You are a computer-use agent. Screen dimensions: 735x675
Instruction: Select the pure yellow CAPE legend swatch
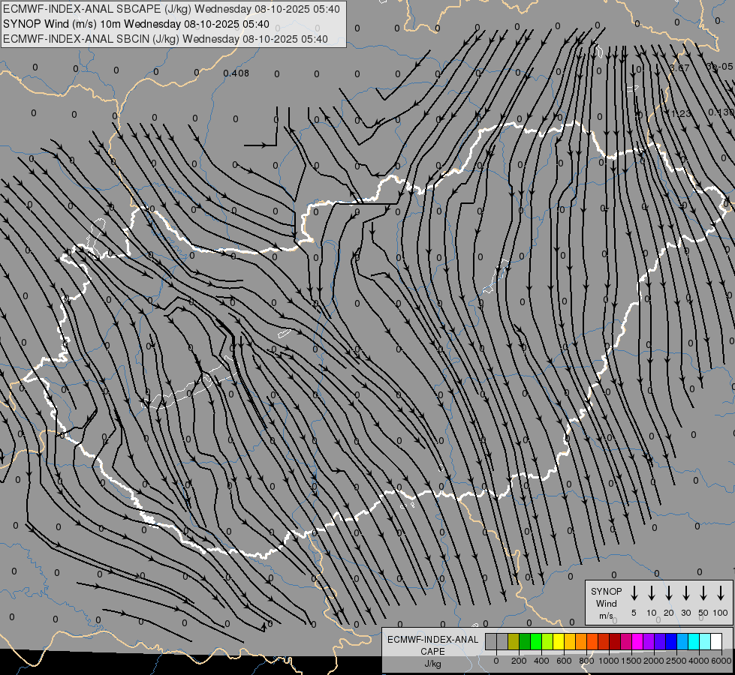[x=559, y=641]
